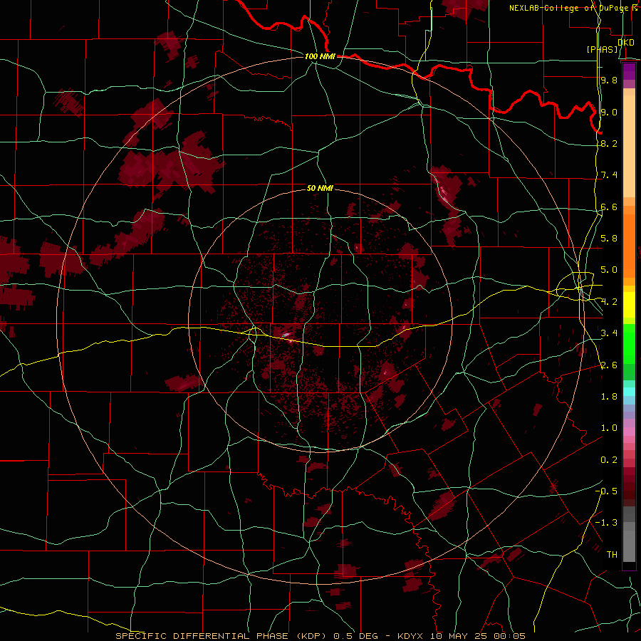Click the 6.6 scale value

[x=609, y=207]
